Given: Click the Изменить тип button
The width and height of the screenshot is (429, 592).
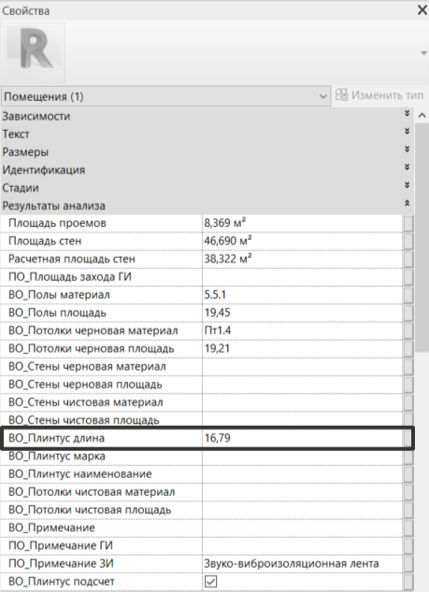Looking at the screenshot, I should [x=379, y=95].
